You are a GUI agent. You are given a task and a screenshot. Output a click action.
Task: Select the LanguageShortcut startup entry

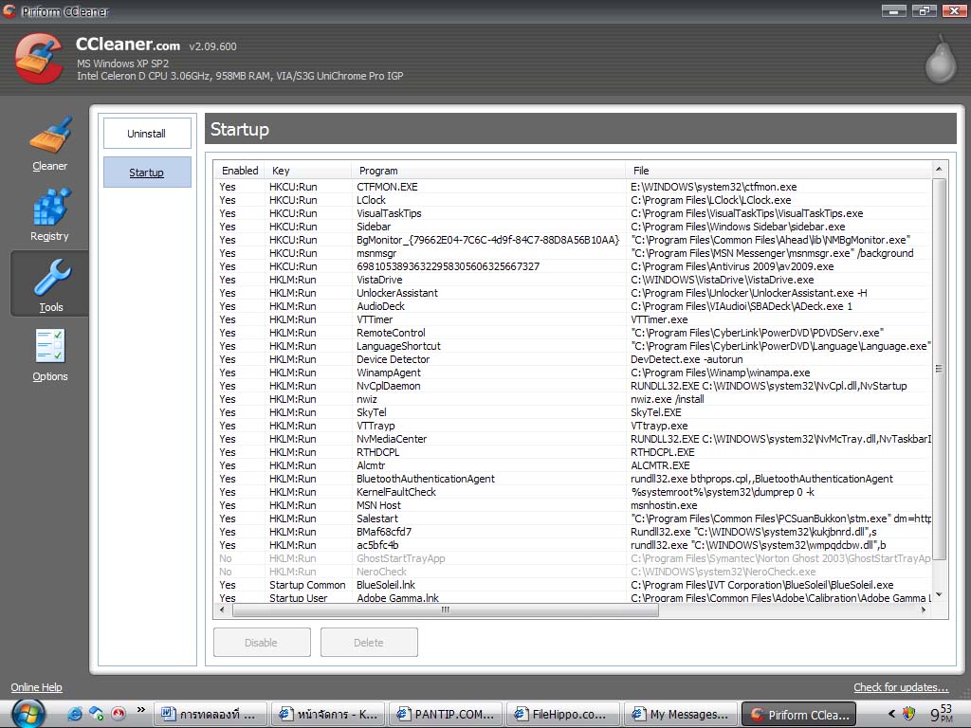[572, 346]
